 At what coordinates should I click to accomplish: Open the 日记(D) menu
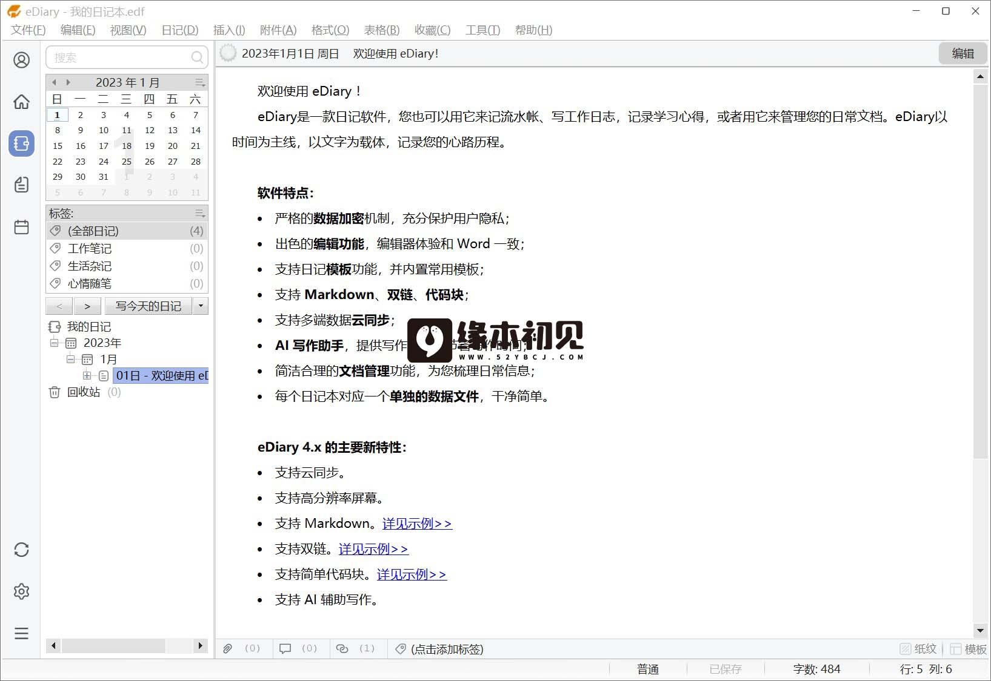pos(180,30)
